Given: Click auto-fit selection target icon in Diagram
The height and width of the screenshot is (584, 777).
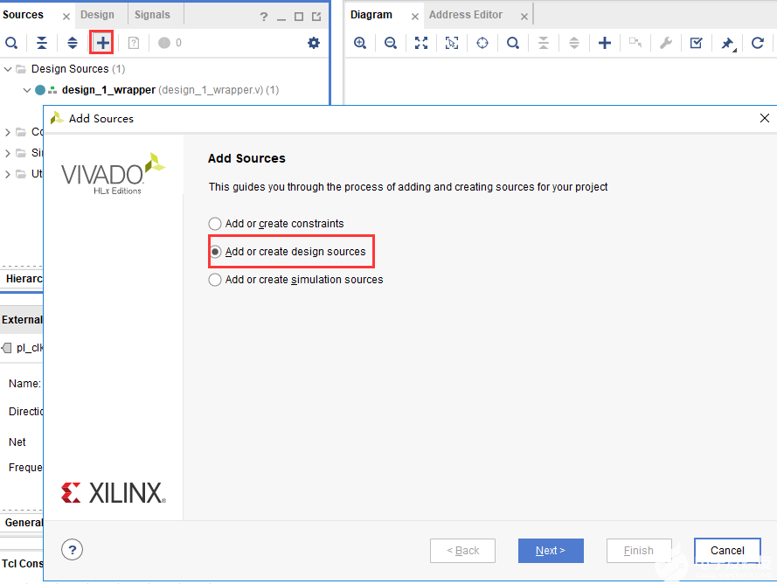Looking at the screenshot, I should pyautogui.click(x=482, y=43).
